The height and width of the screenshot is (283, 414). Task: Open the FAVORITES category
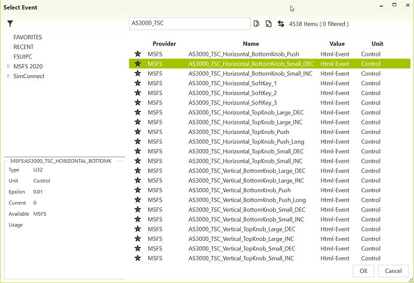tap(28, 37)
